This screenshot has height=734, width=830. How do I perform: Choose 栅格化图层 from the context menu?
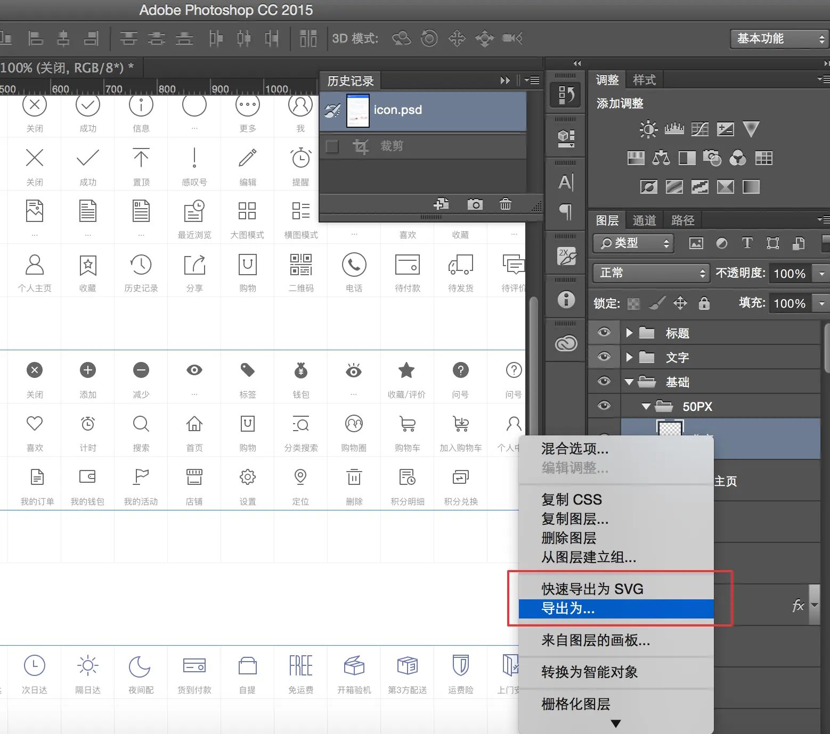point(616,704)
